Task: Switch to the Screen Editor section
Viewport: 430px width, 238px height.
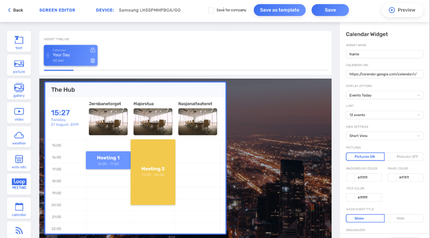Action: (57, 10)
